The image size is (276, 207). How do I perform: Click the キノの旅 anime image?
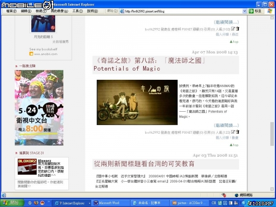click(137, 102)
